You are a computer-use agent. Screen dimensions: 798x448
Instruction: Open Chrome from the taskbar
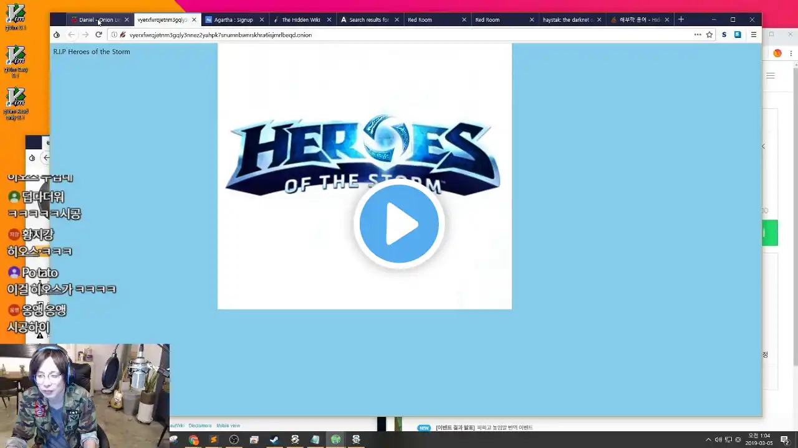194,440
